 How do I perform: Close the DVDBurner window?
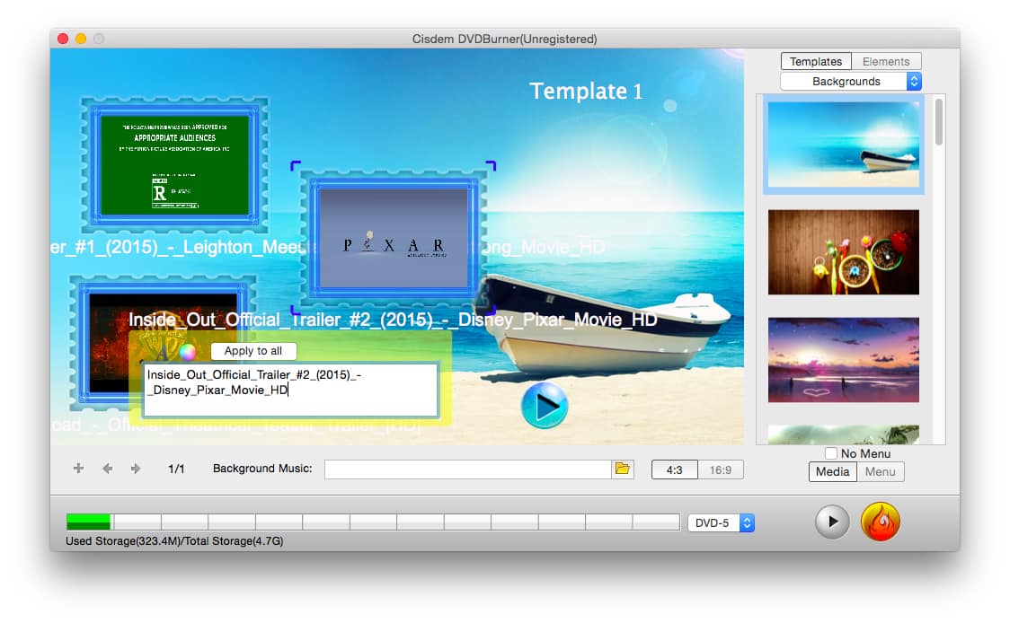(63, 39)
